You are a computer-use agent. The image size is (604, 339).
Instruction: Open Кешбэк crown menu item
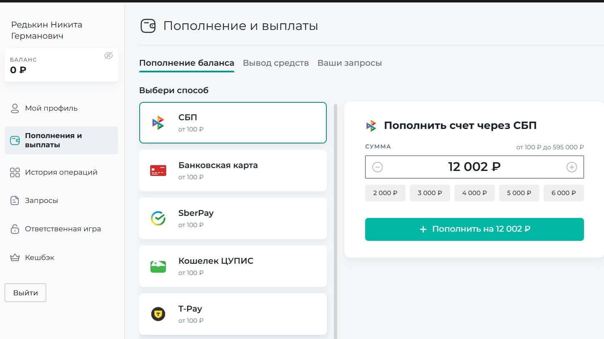pyautogui.click(x=40, y=258)
